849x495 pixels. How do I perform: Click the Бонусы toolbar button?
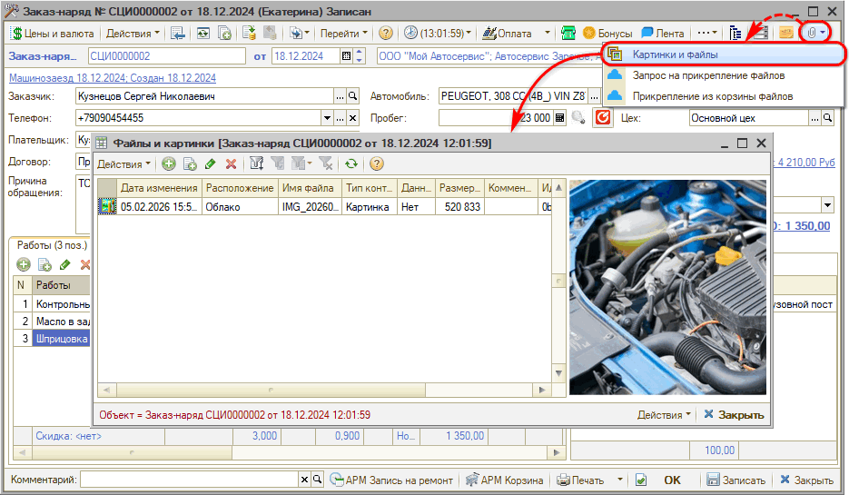(x=608, y=33)
